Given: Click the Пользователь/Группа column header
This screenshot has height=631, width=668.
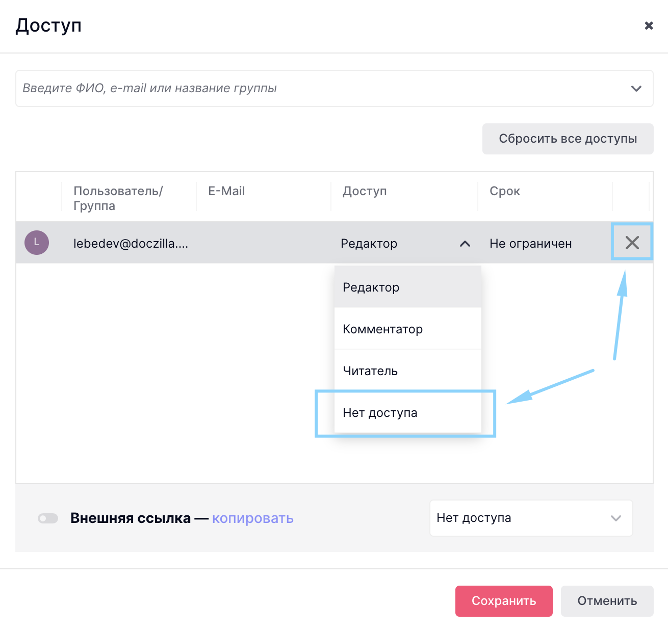Looking at the screenshot, I should coord(118,198).
